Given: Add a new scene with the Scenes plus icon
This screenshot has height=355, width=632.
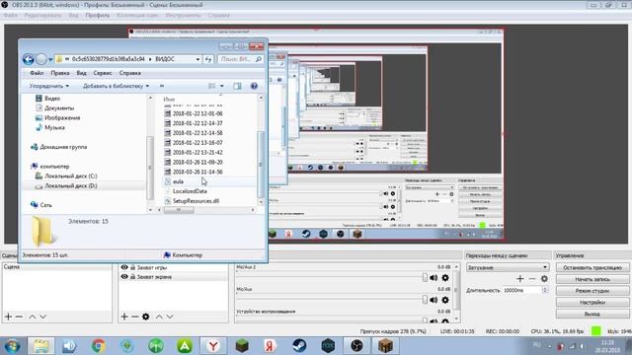Looking at the screenshot, I should point(8,317).
